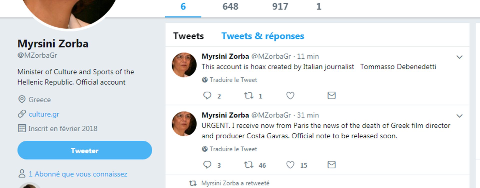Open the 917 followers count

tap(280, 6)
